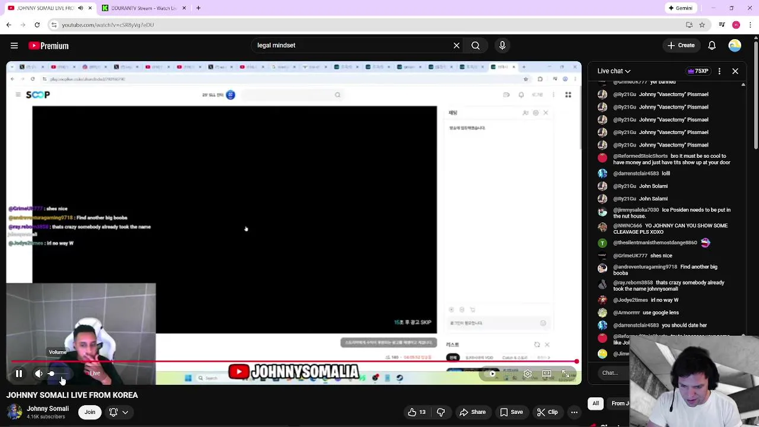Click SKIP ad in streamed video
Viewport: 759px width, 427px height.
point(413,322)
